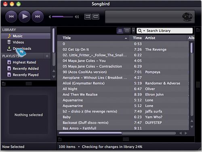Click the search magnifier icon
This screenshot has width=202, height=152.
pos(140,31)
